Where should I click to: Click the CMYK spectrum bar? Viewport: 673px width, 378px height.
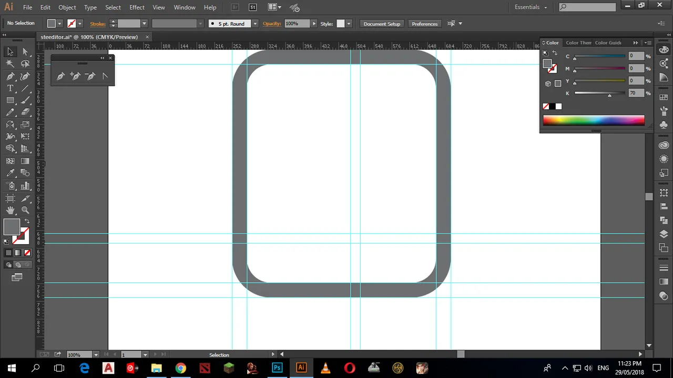click(x=594, y=120)
